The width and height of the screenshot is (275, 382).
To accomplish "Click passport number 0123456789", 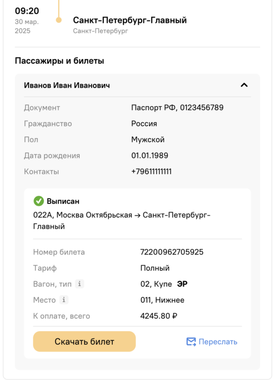I will pos(202,107).
